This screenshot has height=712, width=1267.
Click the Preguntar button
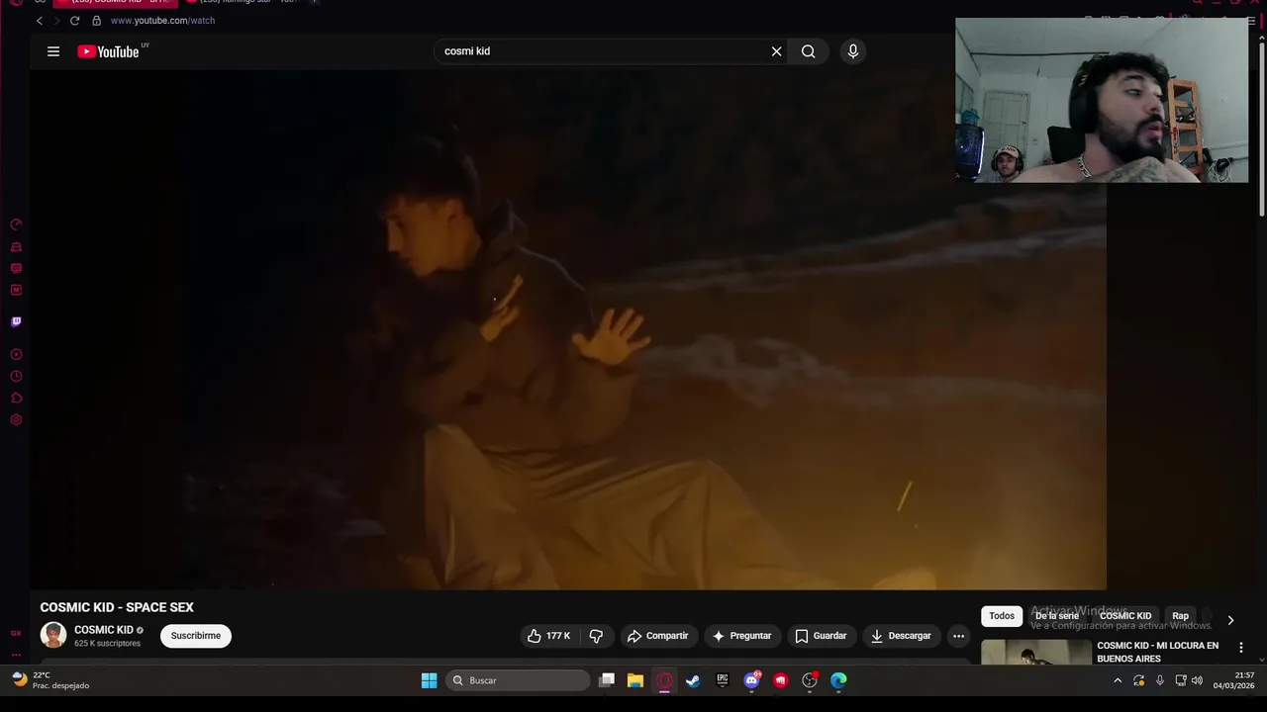[741, 636]
